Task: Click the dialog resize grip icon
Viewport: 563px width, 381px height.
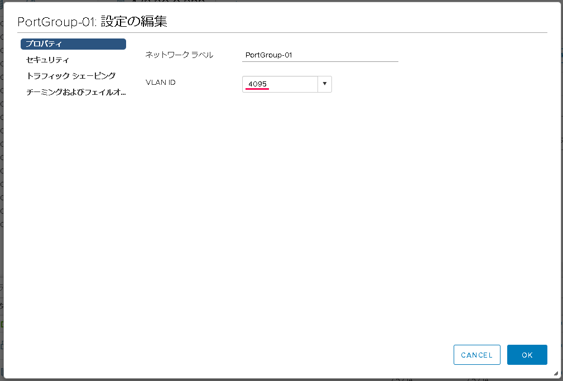Action: point(555,373)
